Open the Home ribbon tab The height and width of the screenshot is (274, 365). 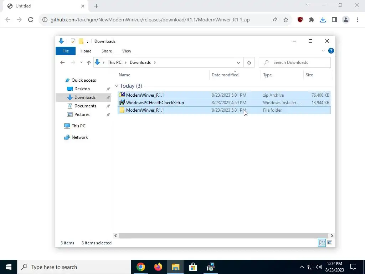pos(86,51)
